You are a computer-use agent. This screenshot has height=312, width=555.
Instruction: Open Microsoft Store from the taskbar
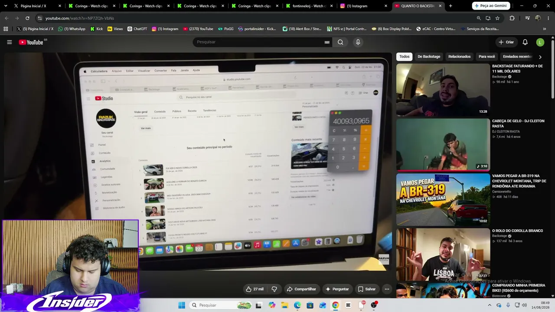tap(310, 305)
